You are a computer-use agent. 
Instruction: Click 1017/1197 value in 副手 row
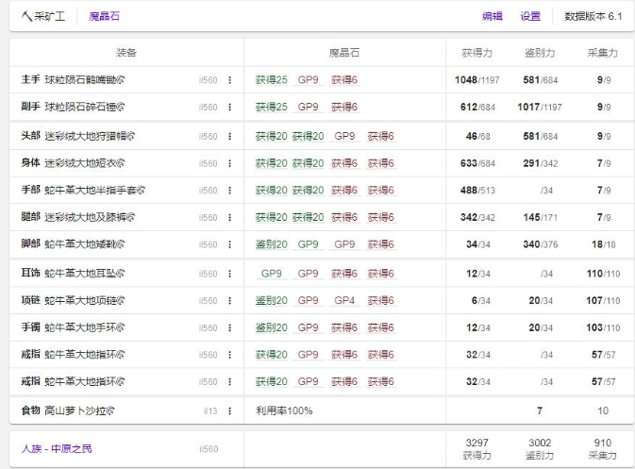coord(540,108)
